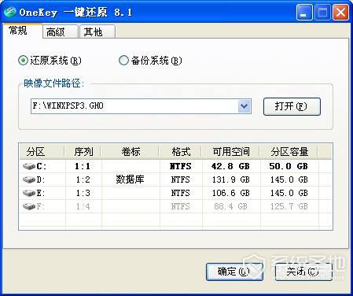The width and height of the screenshot is (353, 296).
Task: Click the NTFS format cell in row C:
Action: [181, 166]
